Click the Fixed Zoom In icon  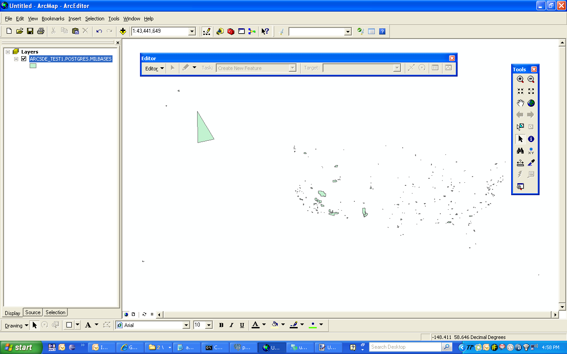pos(520,91)
